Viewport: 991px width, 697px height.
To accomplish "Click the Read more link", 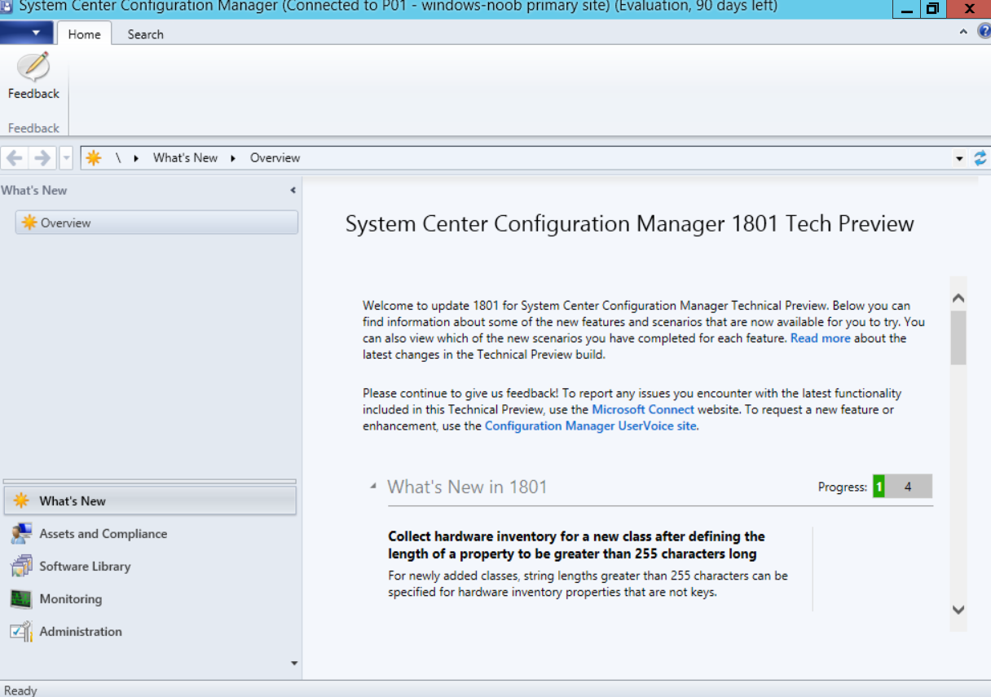I will point(820,337).
